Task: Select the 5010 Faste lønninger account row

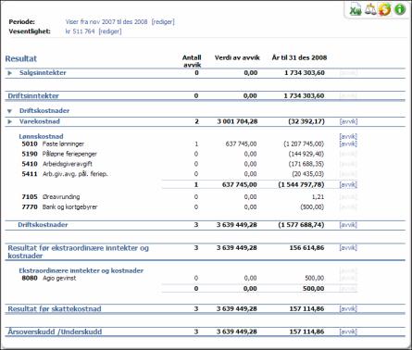Action: coord(53,144)
